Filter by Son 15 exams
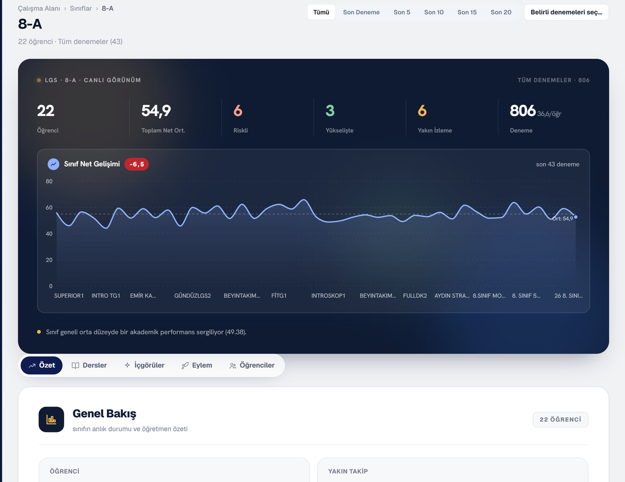The width and height of the screenshot is (625, 482). click(x=467, y=12)
